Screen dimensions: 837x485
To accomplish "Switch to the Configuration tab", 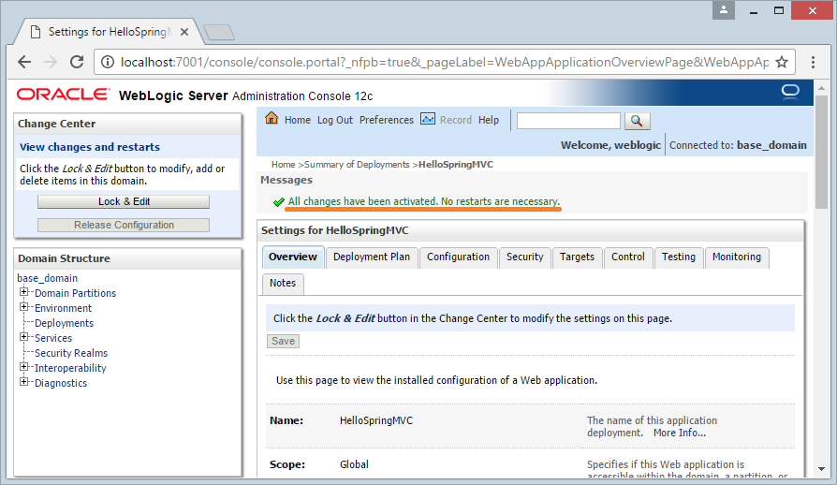I will [x=458, y=257].
